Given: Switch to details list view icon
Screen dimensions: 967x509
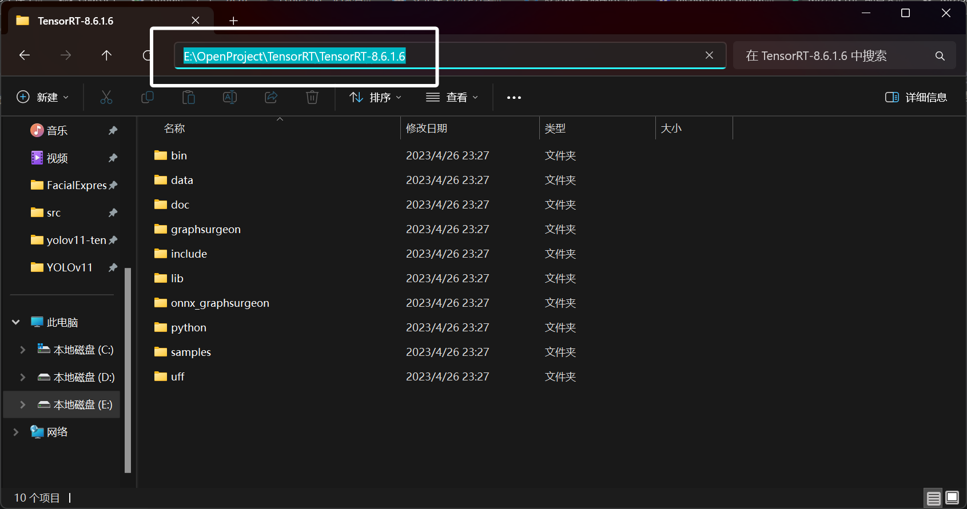Looking at the screenshot, I should 934,498.
